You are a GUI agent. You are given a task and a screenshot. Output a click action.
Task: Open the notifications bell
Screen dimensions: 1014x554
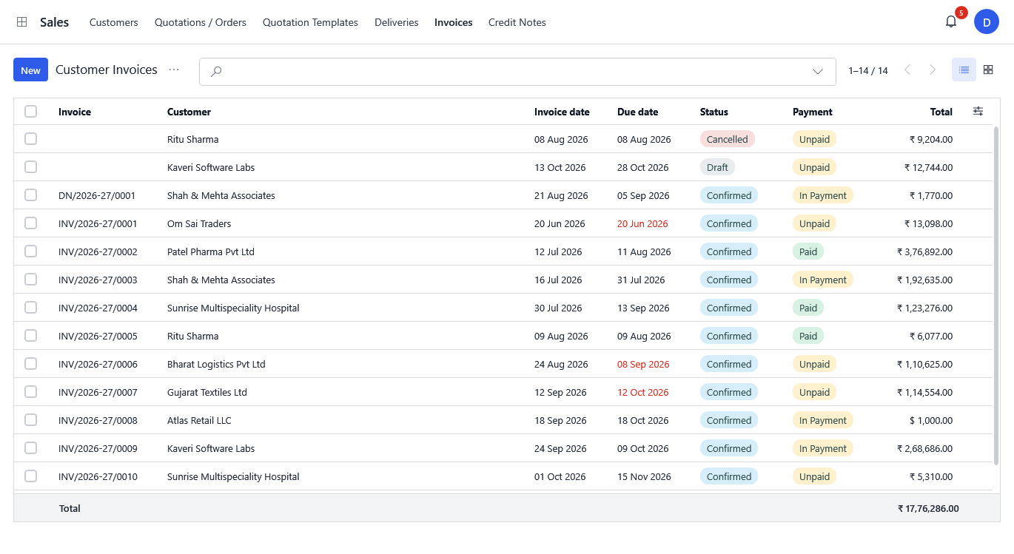pyautogui.click(x=951, y=22)
